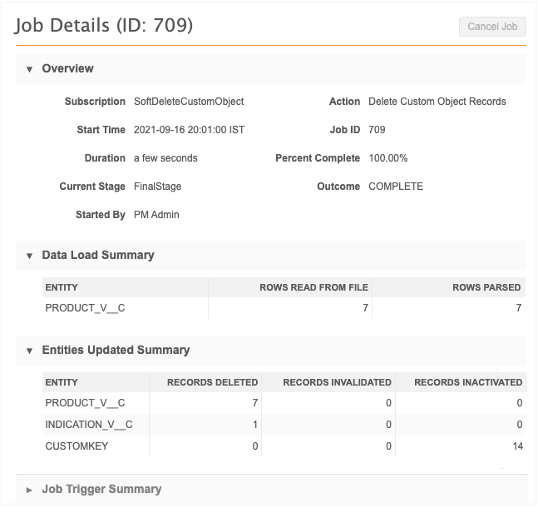The width and height of the screenshot is (538, 508).
Task: Collapse the Entities Updated Summary triangle
Action: point(30,351)
